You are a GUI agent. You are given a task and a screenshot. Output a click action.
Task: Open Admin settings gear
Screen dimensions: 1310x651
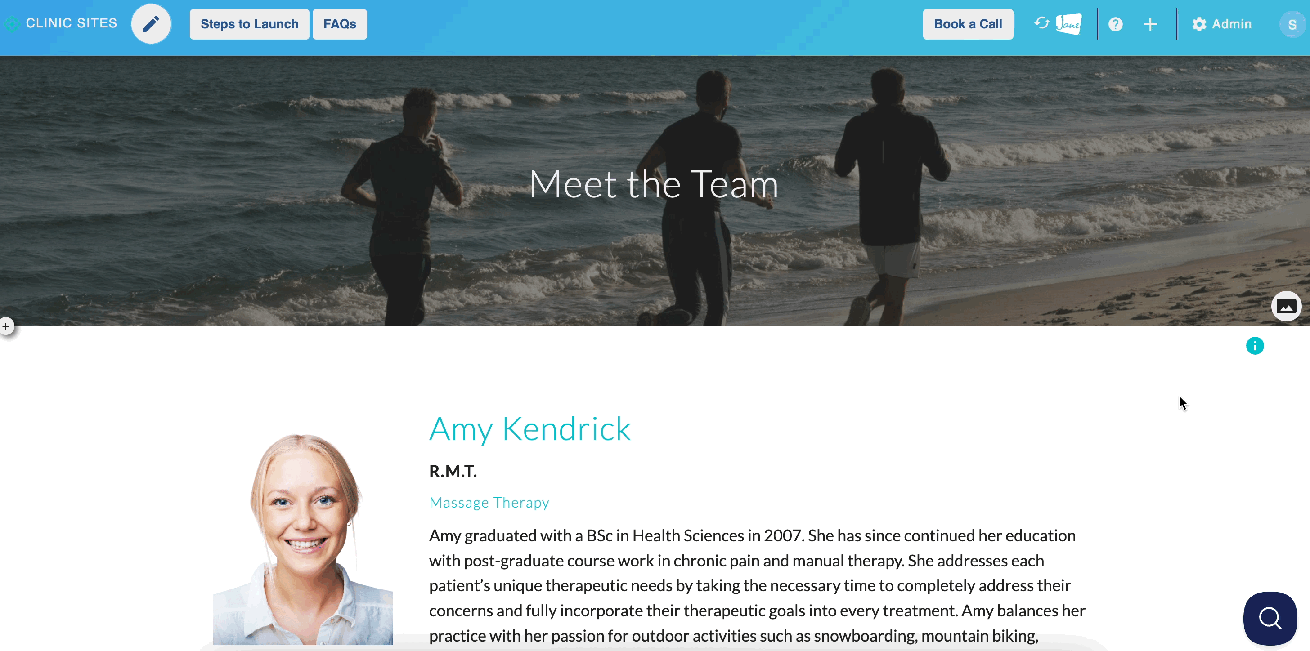coord(1221,24)
